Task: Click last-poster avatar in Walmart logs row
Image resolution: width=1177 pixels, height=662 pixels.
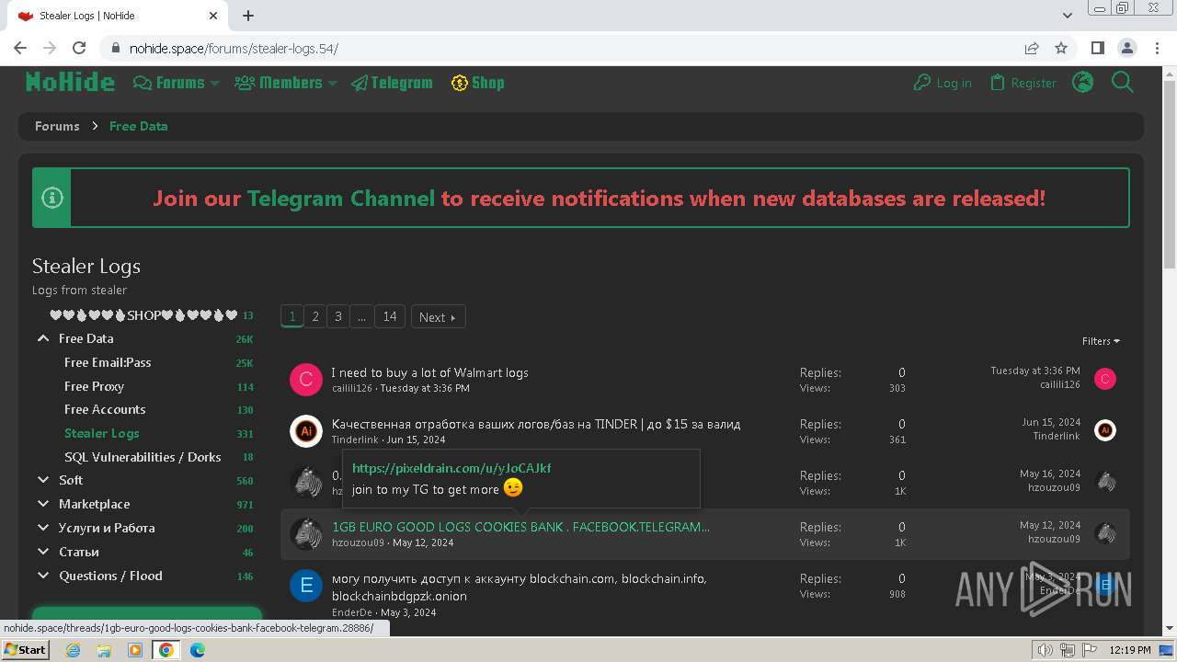Action: click(1105, 379)
